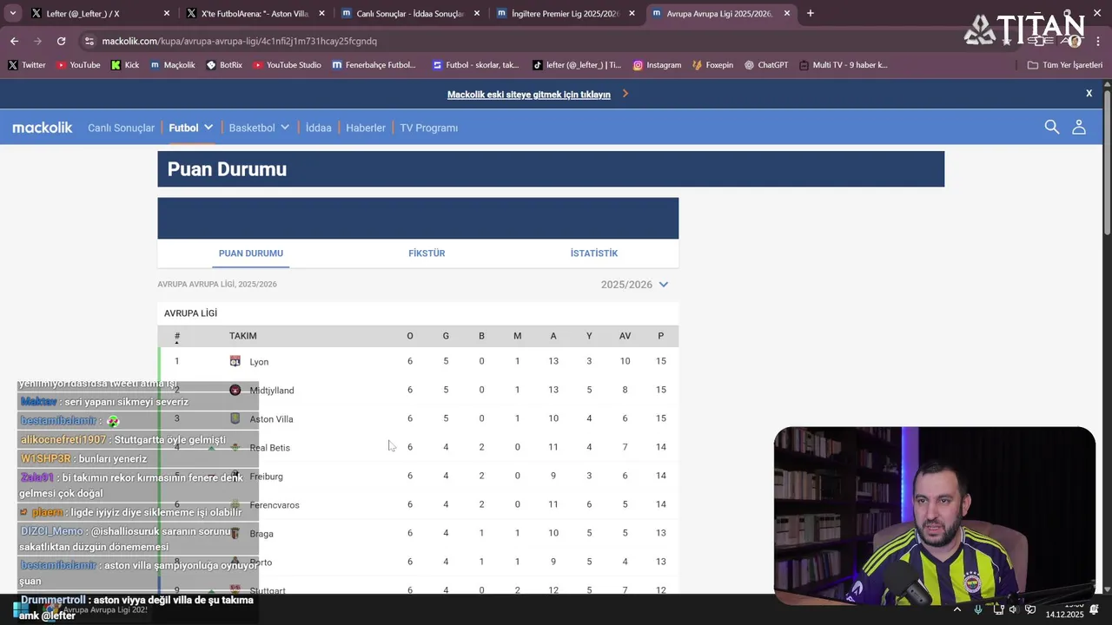The height and width of the screenshot is (625, 1112).
Task: Open the Instagram bookmark
Action: click(x=657, y=65)
